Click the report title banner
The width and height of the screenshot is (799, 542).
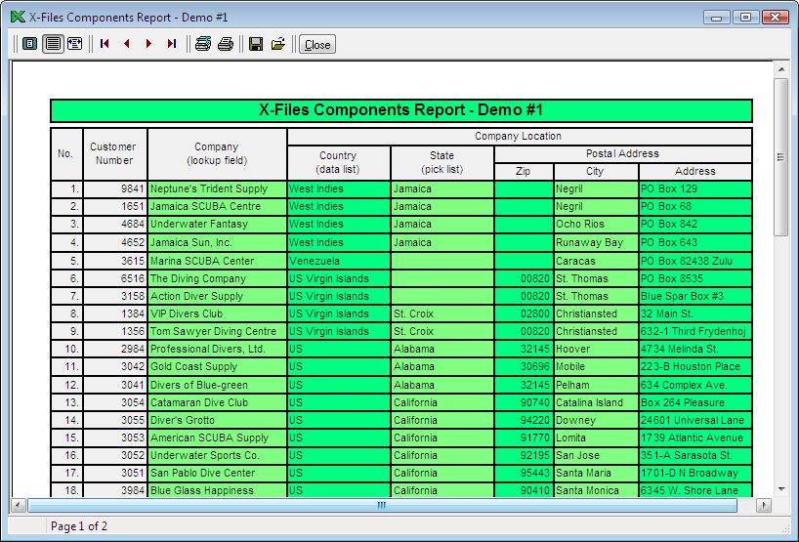coord(400,110)
